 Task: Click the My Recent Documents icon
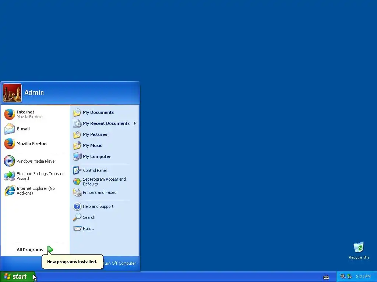click(77, 123)
